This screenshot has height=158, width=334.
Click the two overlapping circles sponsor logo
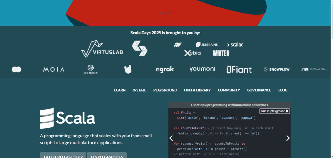[x=16, y=69]
